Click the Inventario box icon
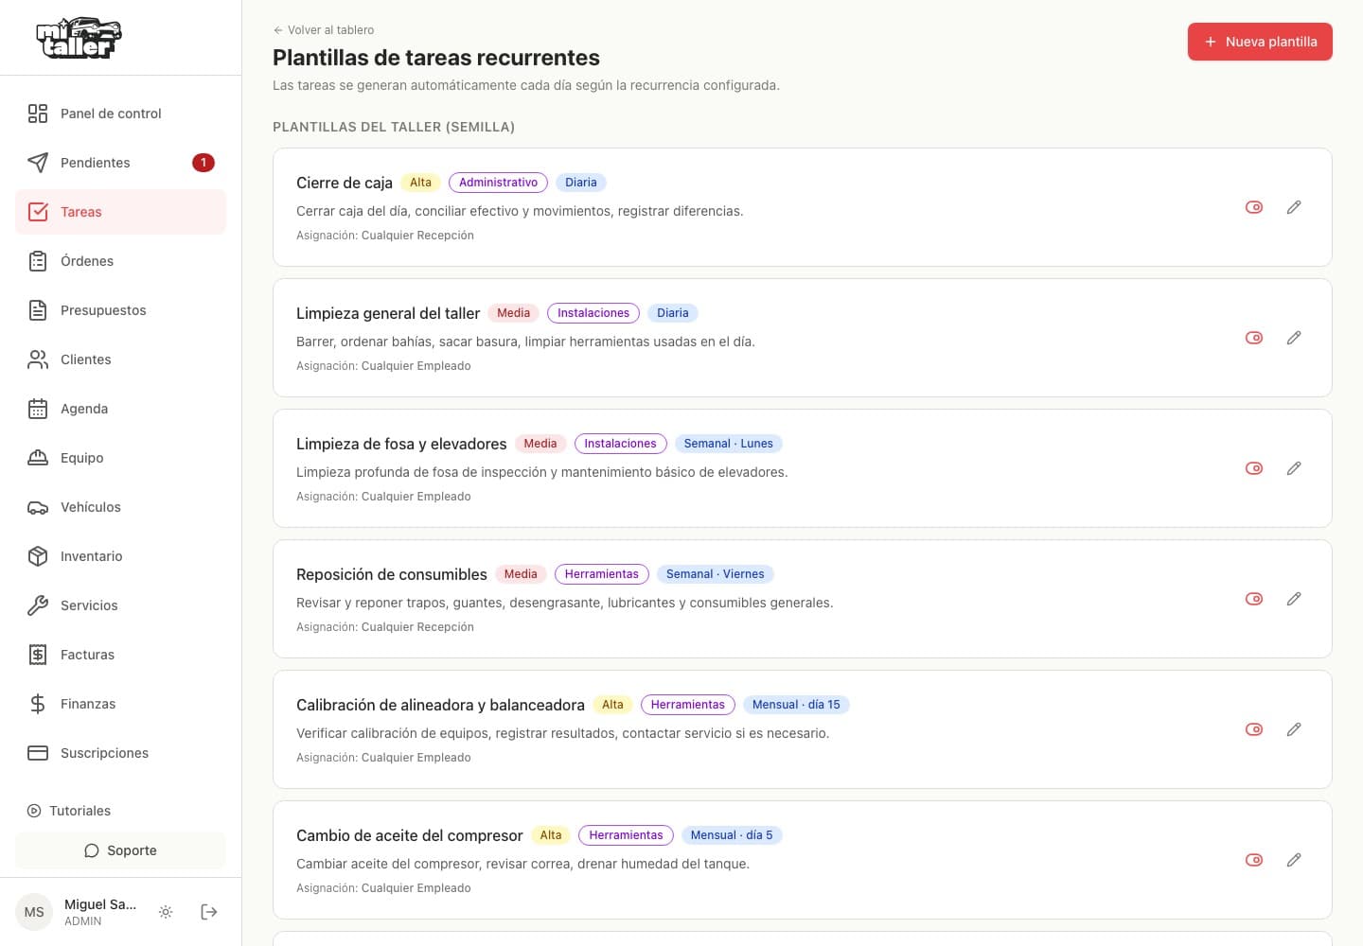 click(38, 556)
